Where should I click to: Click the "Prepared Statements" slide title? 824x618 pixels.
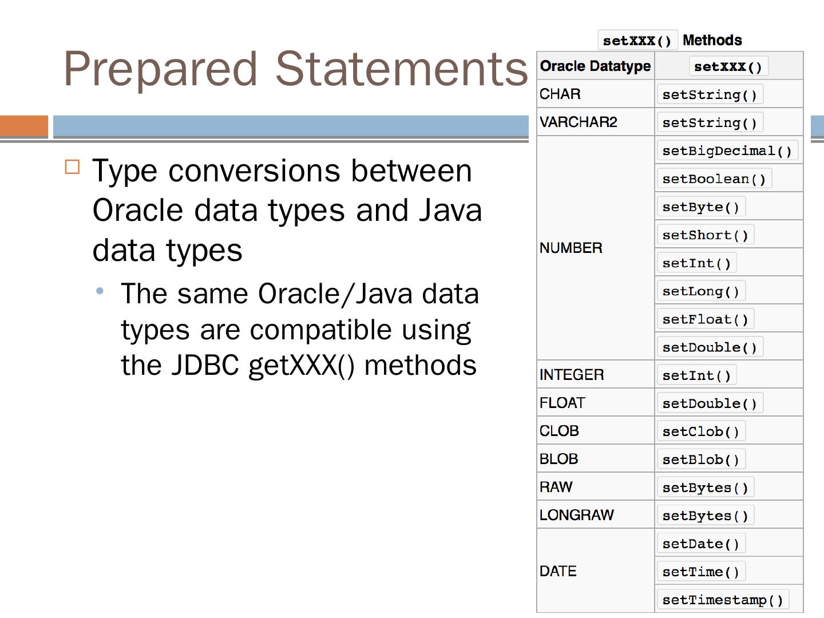point(295,69)
